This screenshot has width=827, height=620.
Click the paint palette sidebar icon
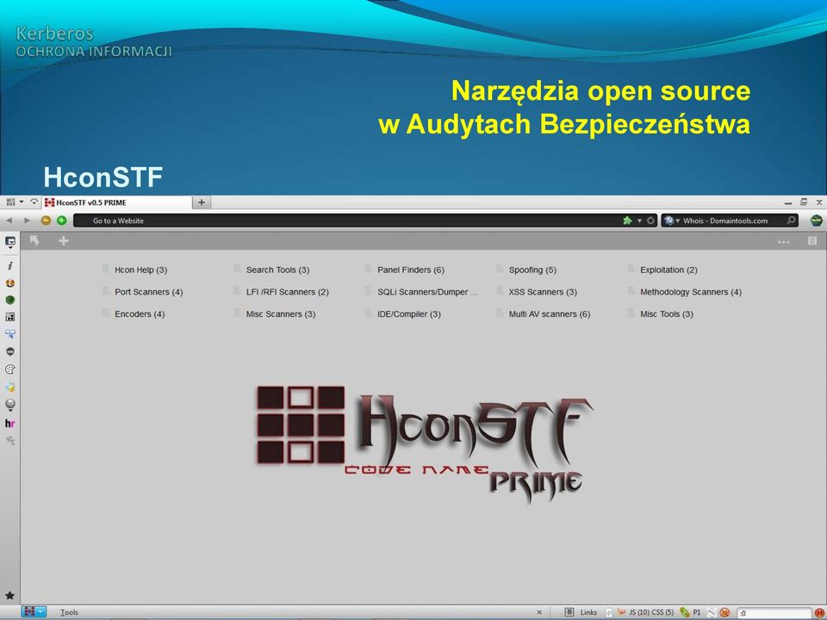pos(10,369)
